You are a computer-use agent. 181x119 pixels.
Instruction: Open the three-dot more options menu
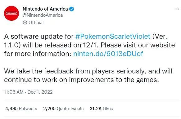pos(177,9)
